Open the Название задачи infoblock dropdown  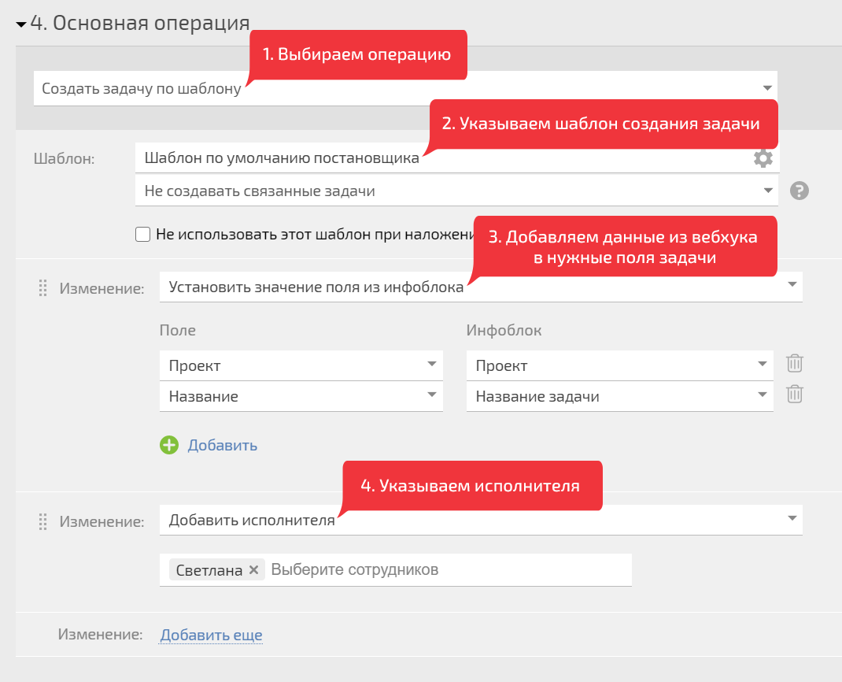click(x=619, y=396)
